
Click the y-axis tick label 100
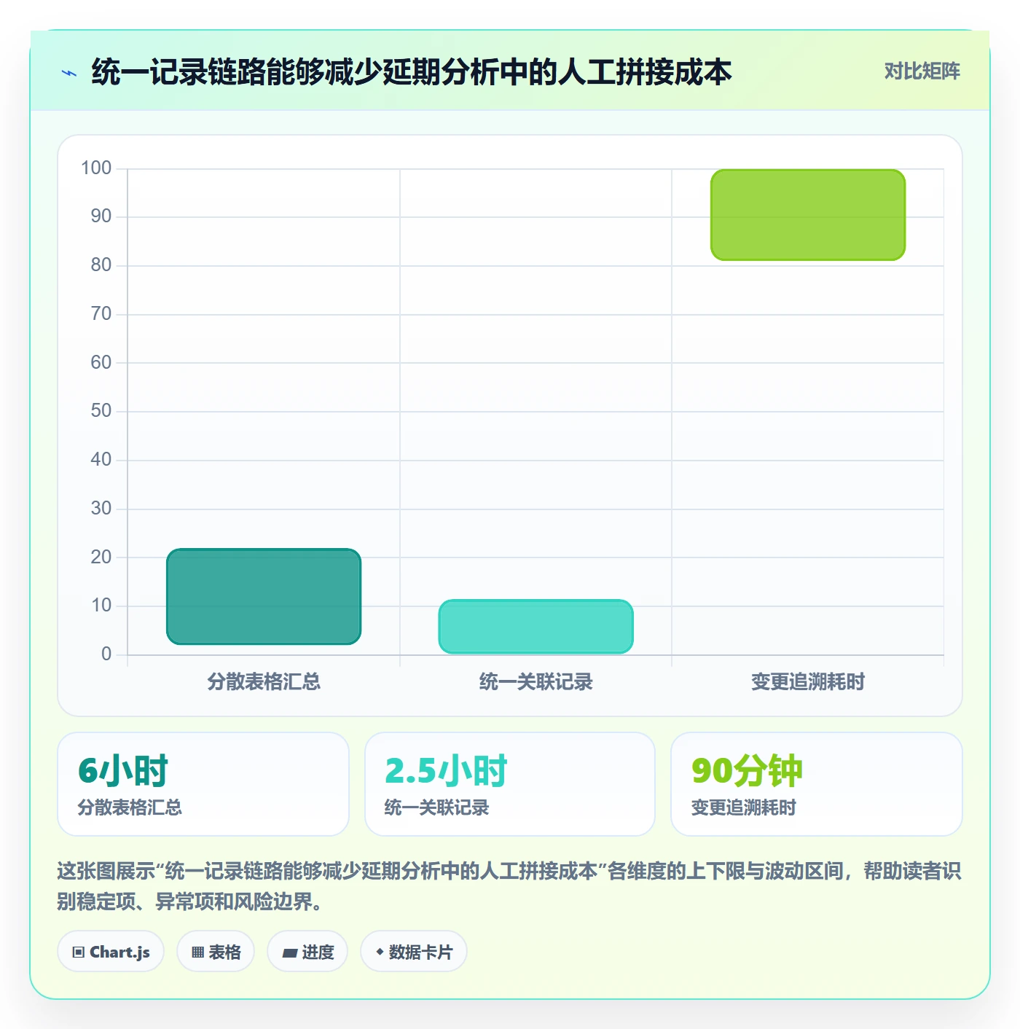pyautogui.click(x=96, y=168)
